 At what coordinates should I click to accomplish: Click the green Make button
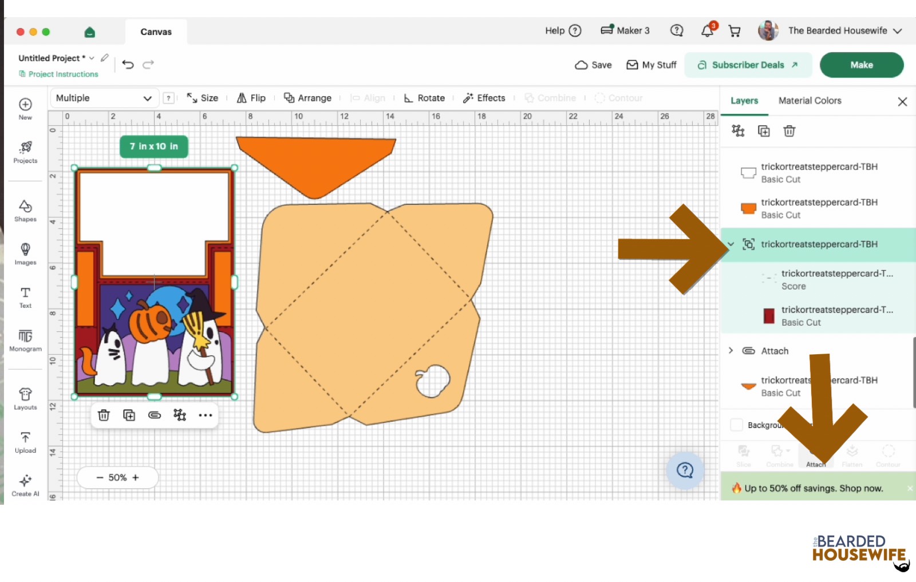click(x=861, y=65)
